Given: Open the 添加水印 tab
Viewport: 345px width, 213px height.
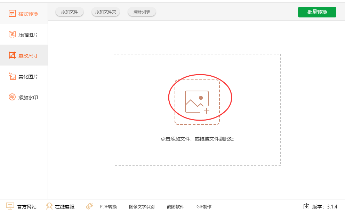Looking at the screenshot, I should click(x=24, y=97).
